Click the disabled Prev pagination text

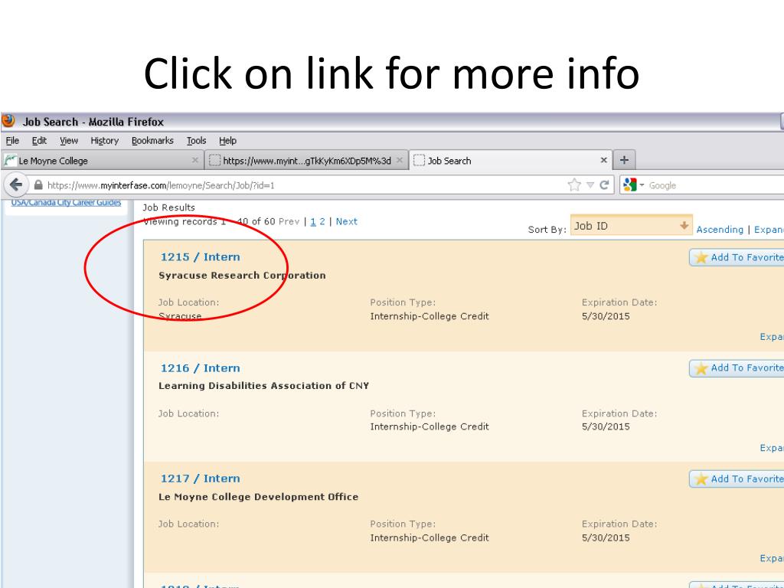click(x=289, y=221)
